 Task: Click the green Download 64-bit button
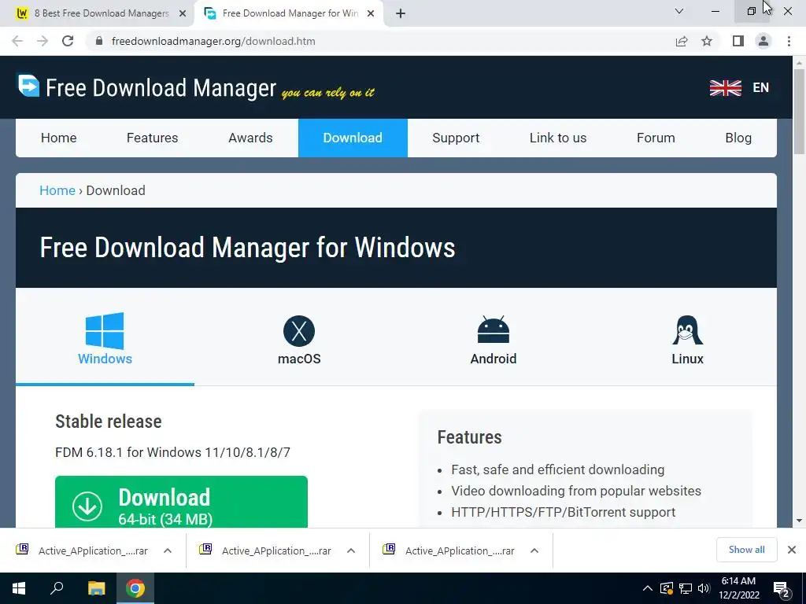[182, 502]
